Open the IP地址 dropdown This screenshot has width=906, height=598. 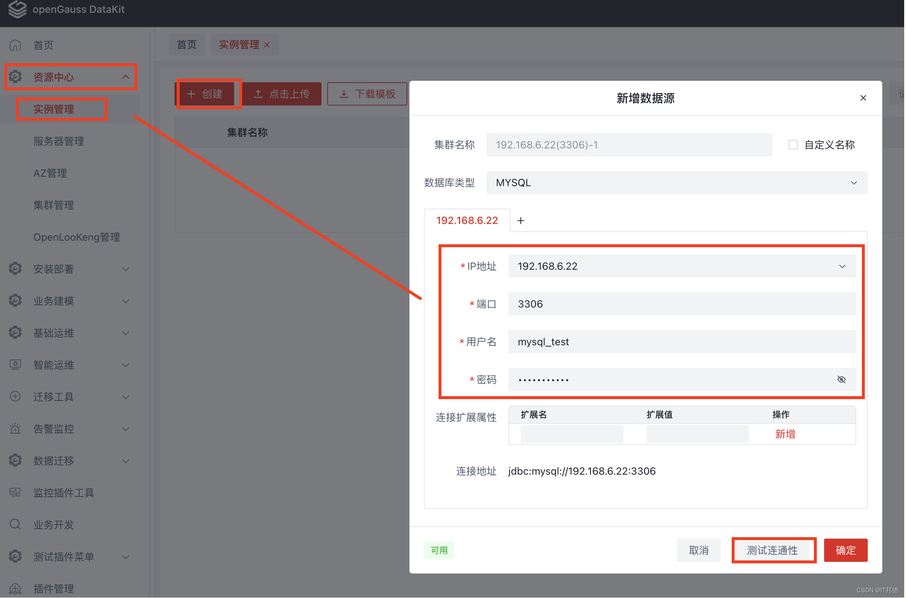pyautogui.click(x=842, y=266)
